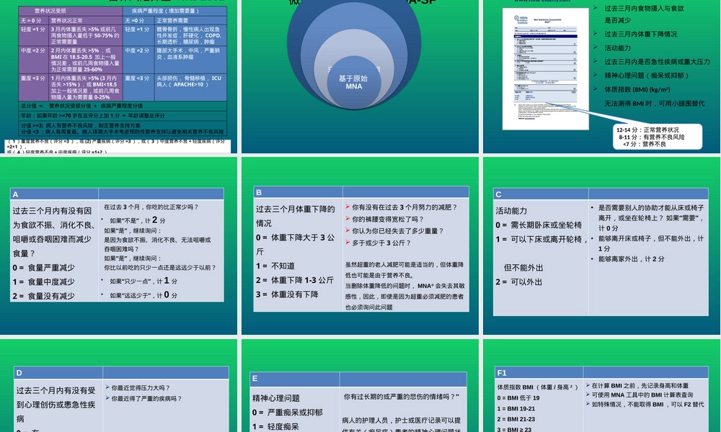This screenshot has width=721, height=432.
Task: Select the slide with table D
Action: click(x=119, y=386)
